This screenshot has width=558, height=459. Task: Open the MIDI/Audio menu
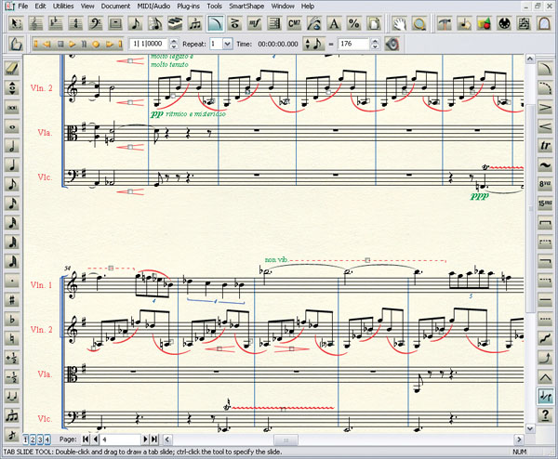point(153,7)
